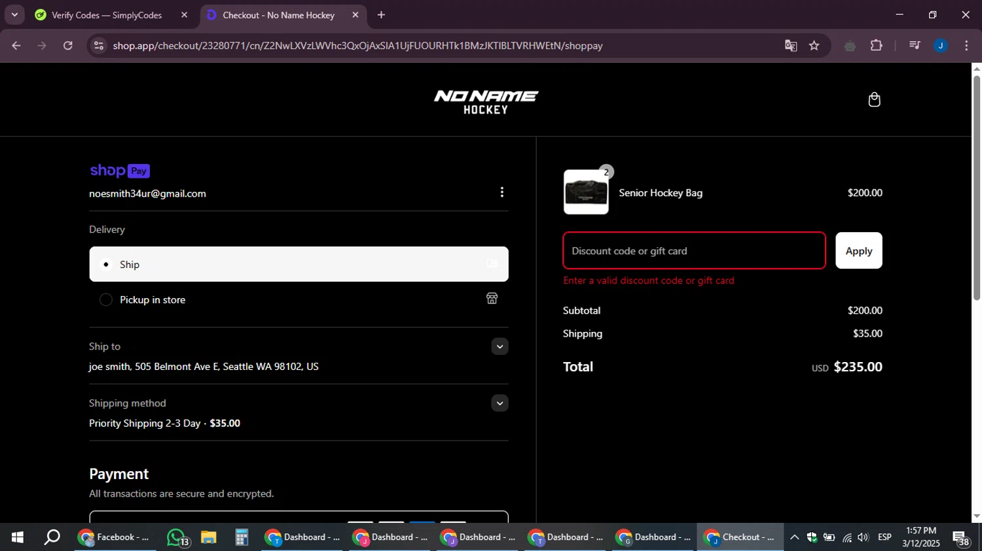This screenshot has height=551, width=982.
Task: Click the Ship to address text
Action: pos(204,367)
